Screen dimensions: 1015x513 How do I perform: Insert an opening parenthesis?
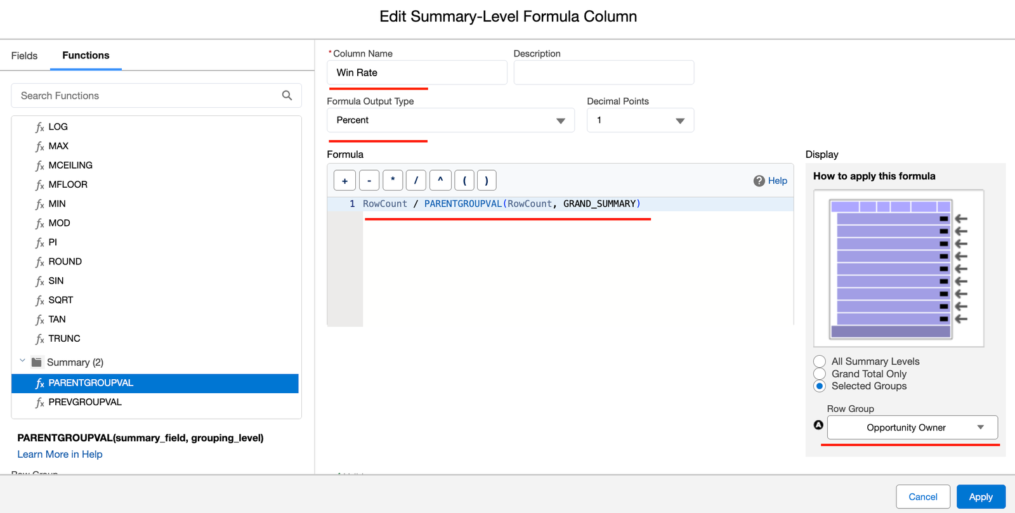pyautogui.click(x=464, y=181)
